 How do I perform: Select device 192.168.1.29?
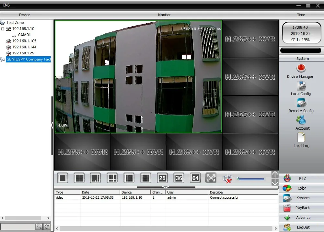click(x=23, y=53)
